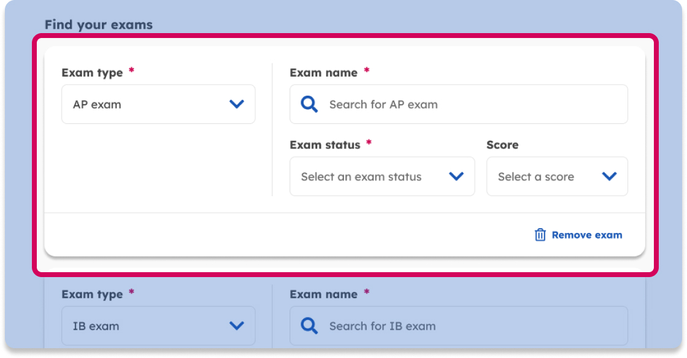Focus the 'Search for AP exam' field

[466, 104]
